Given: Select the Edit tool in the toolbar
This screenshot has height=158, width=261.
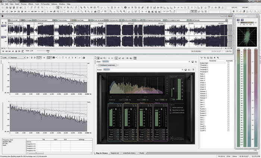Looking at the screenshot, I should [x=58, y=7].
